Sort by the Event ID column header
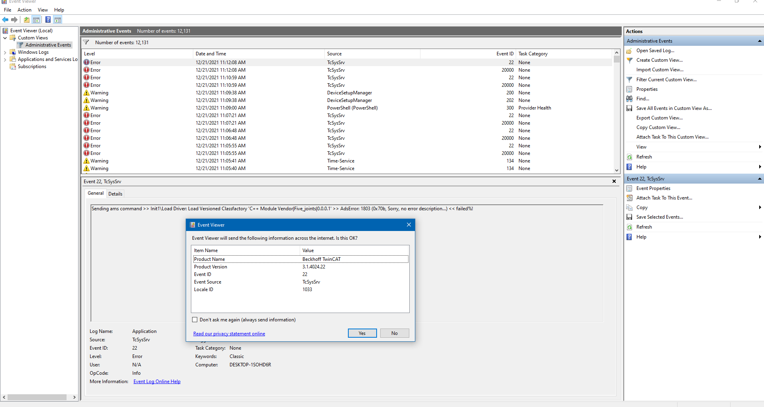Image resolution: width=764 pixels, height=407 pixels. tap(468, 54)
